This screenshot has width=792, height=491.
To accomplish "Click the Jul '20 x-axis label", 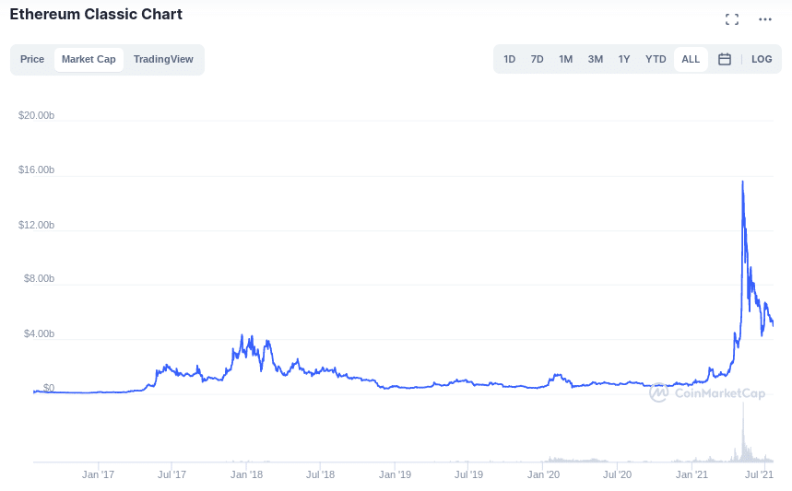I will tap(617, 474).
